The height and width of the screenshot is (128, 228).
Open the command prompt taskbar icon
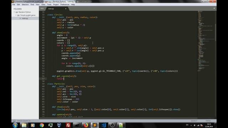click(x=77, y=125)
